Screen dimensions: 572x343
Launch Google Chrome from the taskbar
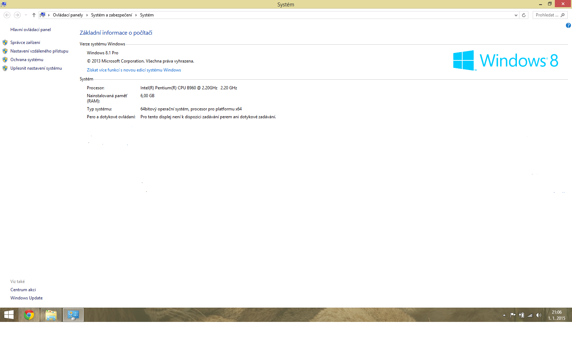pyautogui.click(x=29, y=315)
